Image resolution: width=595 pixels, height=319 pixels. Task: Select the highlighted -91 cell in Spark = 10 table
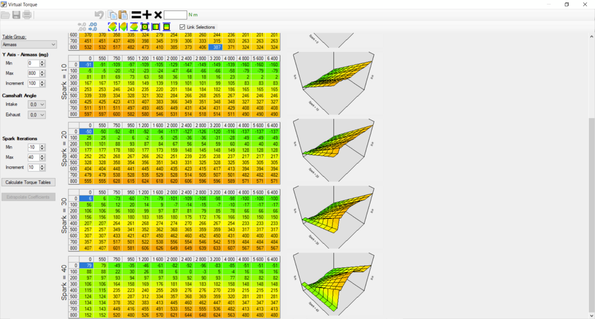(86, 64)
